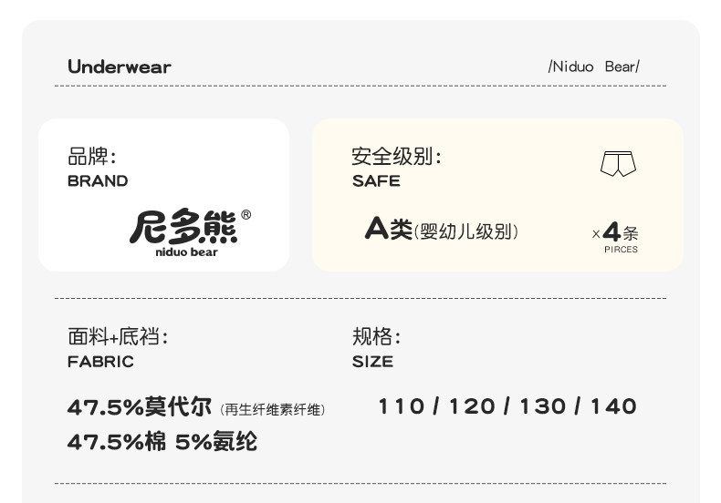Click the "47.5%莫代尔" fabric text
This screenshot has height=503, width=721.
(140, 406)
